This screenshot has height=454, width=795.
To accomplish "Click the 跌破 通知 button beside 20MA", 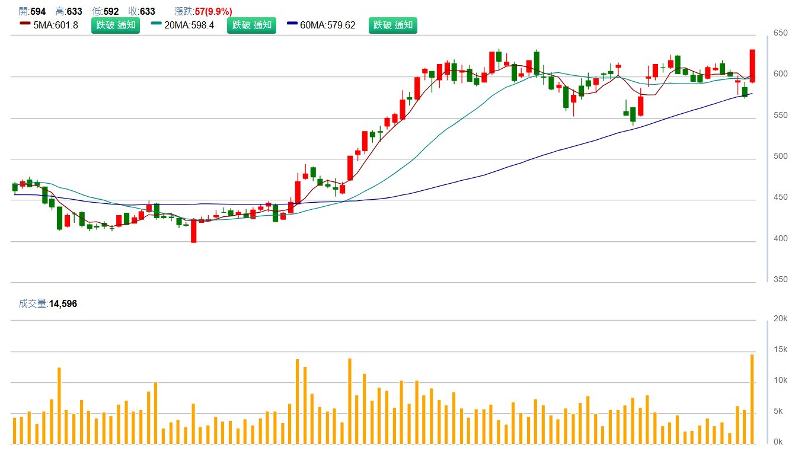I will click(251, 25).
